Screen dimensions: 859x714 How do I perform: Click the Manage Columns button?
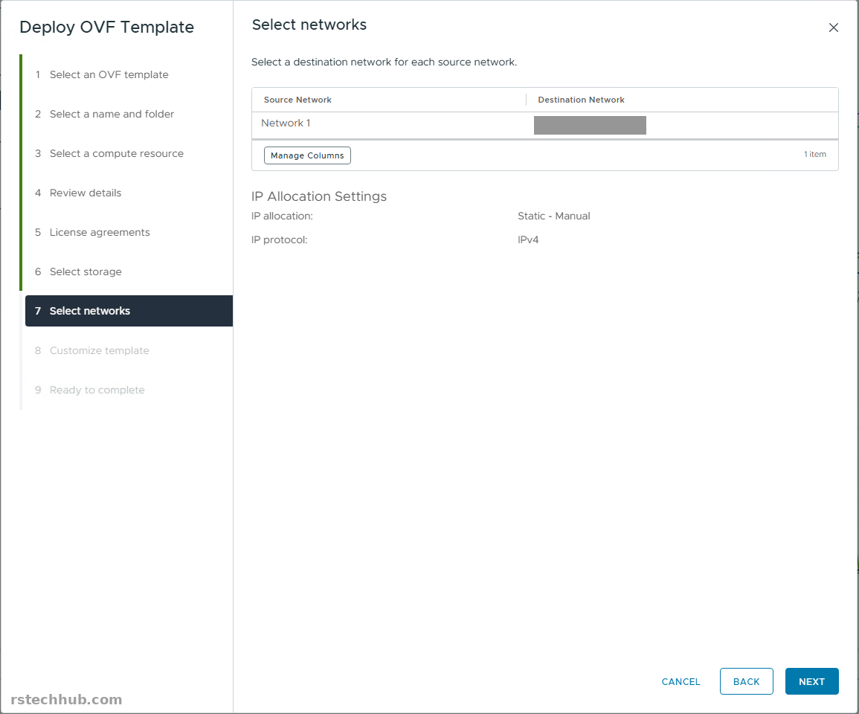[307, 155]
